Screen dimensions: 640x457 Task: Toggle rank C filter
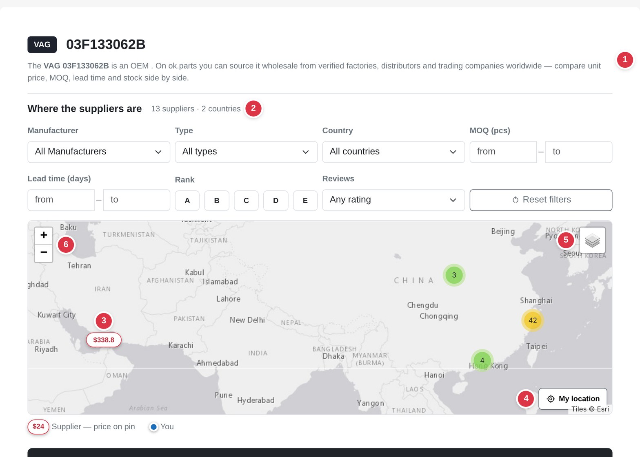coord(246,201)
